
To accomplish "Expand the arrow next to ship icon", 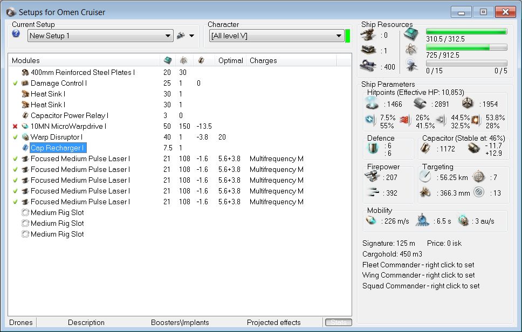I will 191,36.
